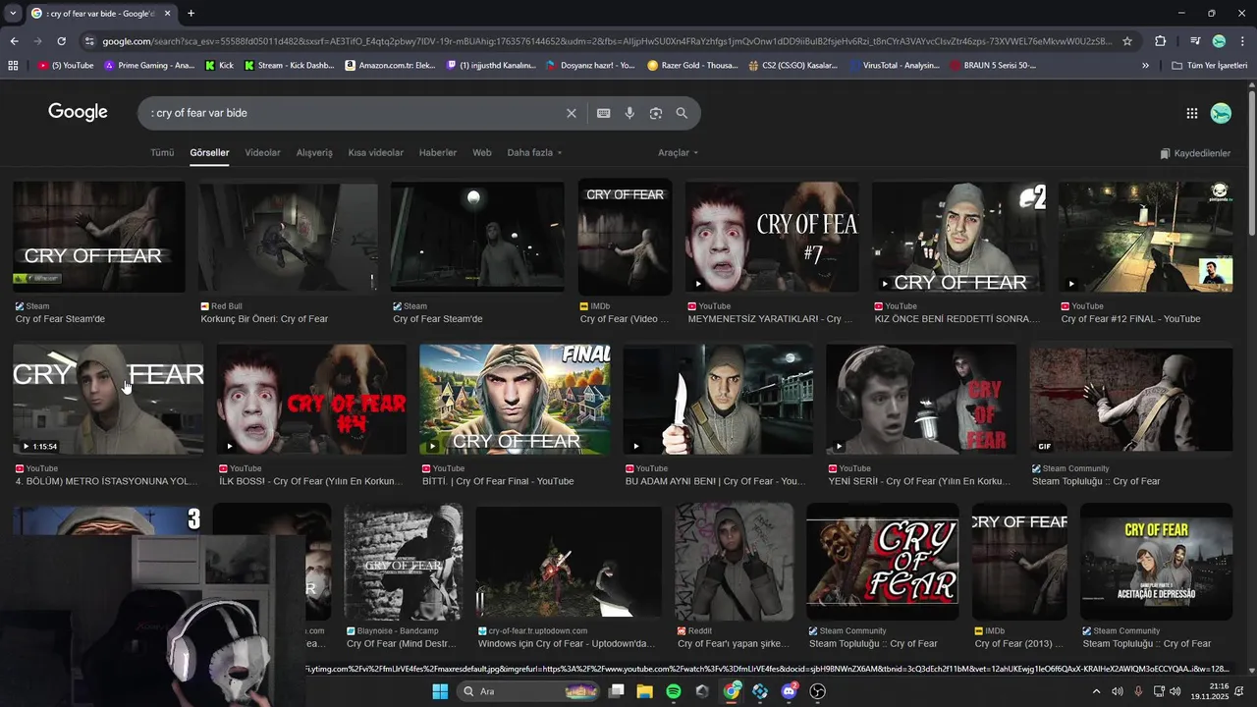Open Kaydedilenler saved items
This screenshot has height=707, width=1257.
(x=1195, y=153)
